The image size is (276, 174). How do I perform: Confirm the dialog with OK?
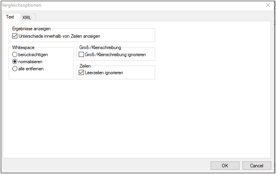225,165
